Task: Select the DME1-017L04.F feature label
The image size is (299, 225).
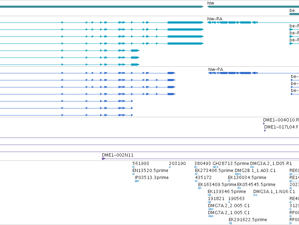Action: click(281, 127)
